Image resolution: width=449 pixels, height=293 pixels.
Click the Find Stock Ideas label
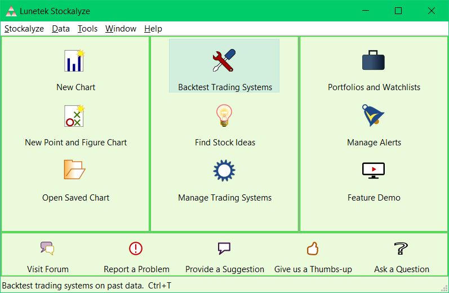225,143
